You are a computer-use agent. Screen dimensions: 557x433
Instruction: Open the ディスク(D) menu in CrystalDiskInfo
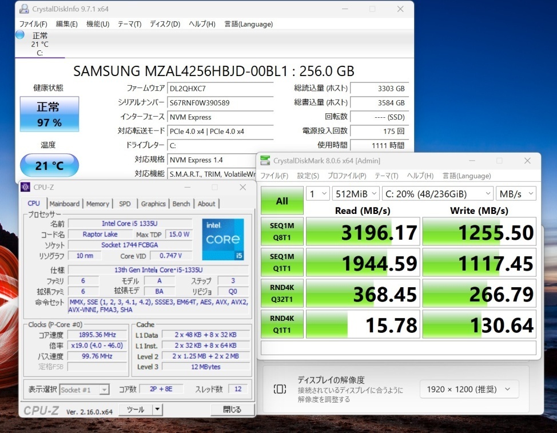[x=165, y=24]
